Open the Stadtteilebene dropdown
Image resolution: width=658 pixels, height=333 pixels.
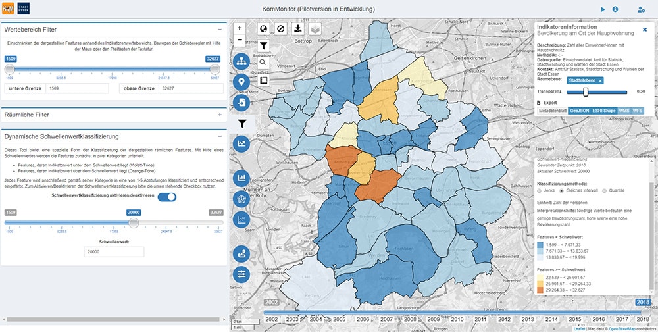[585, 80]
